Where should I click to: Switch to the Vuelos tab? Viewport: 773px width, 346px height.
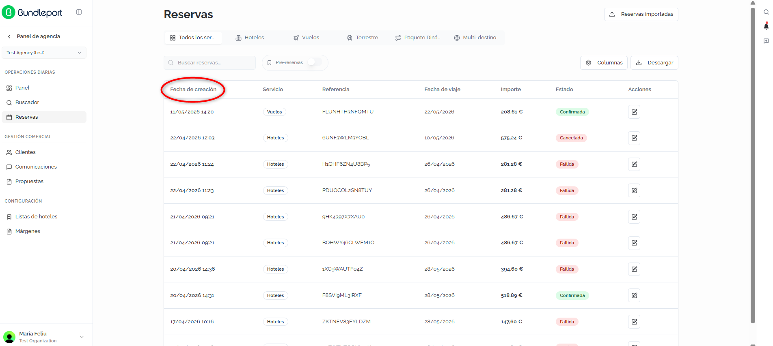point(307,38)
